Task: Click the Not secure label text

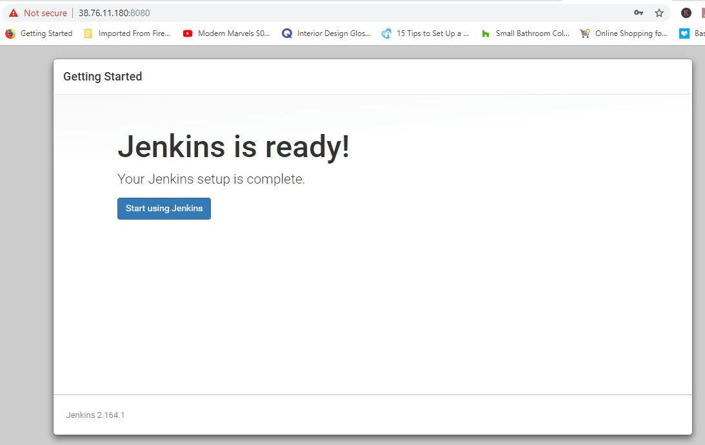Action: click(45, 13)
